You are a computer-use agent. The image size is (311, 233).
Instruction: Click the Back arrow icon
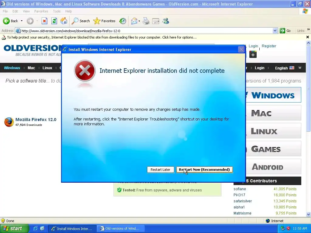click(x=6, y=21)
